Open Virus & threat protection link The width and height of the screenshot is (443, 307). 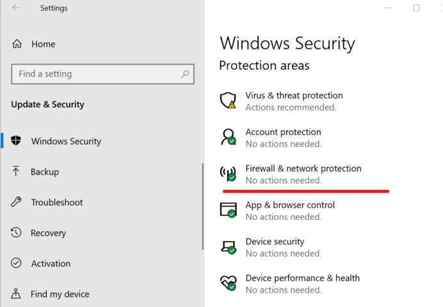(x=294, y=95)
